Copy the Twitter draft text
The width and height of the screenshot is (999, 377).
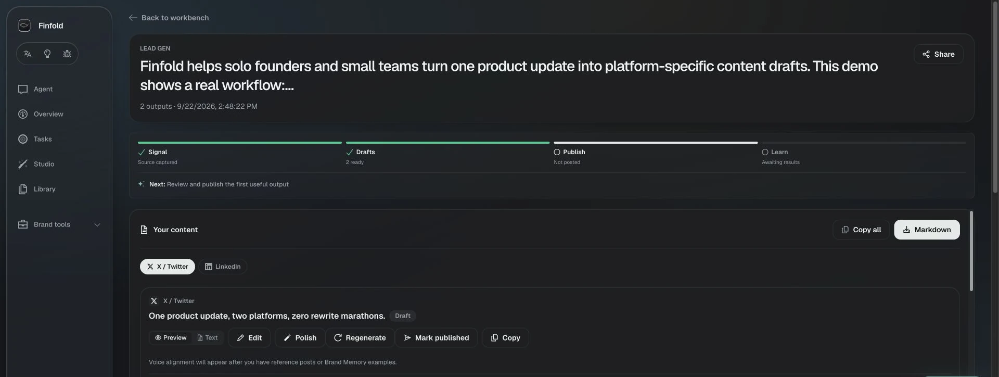click(505, 338)
